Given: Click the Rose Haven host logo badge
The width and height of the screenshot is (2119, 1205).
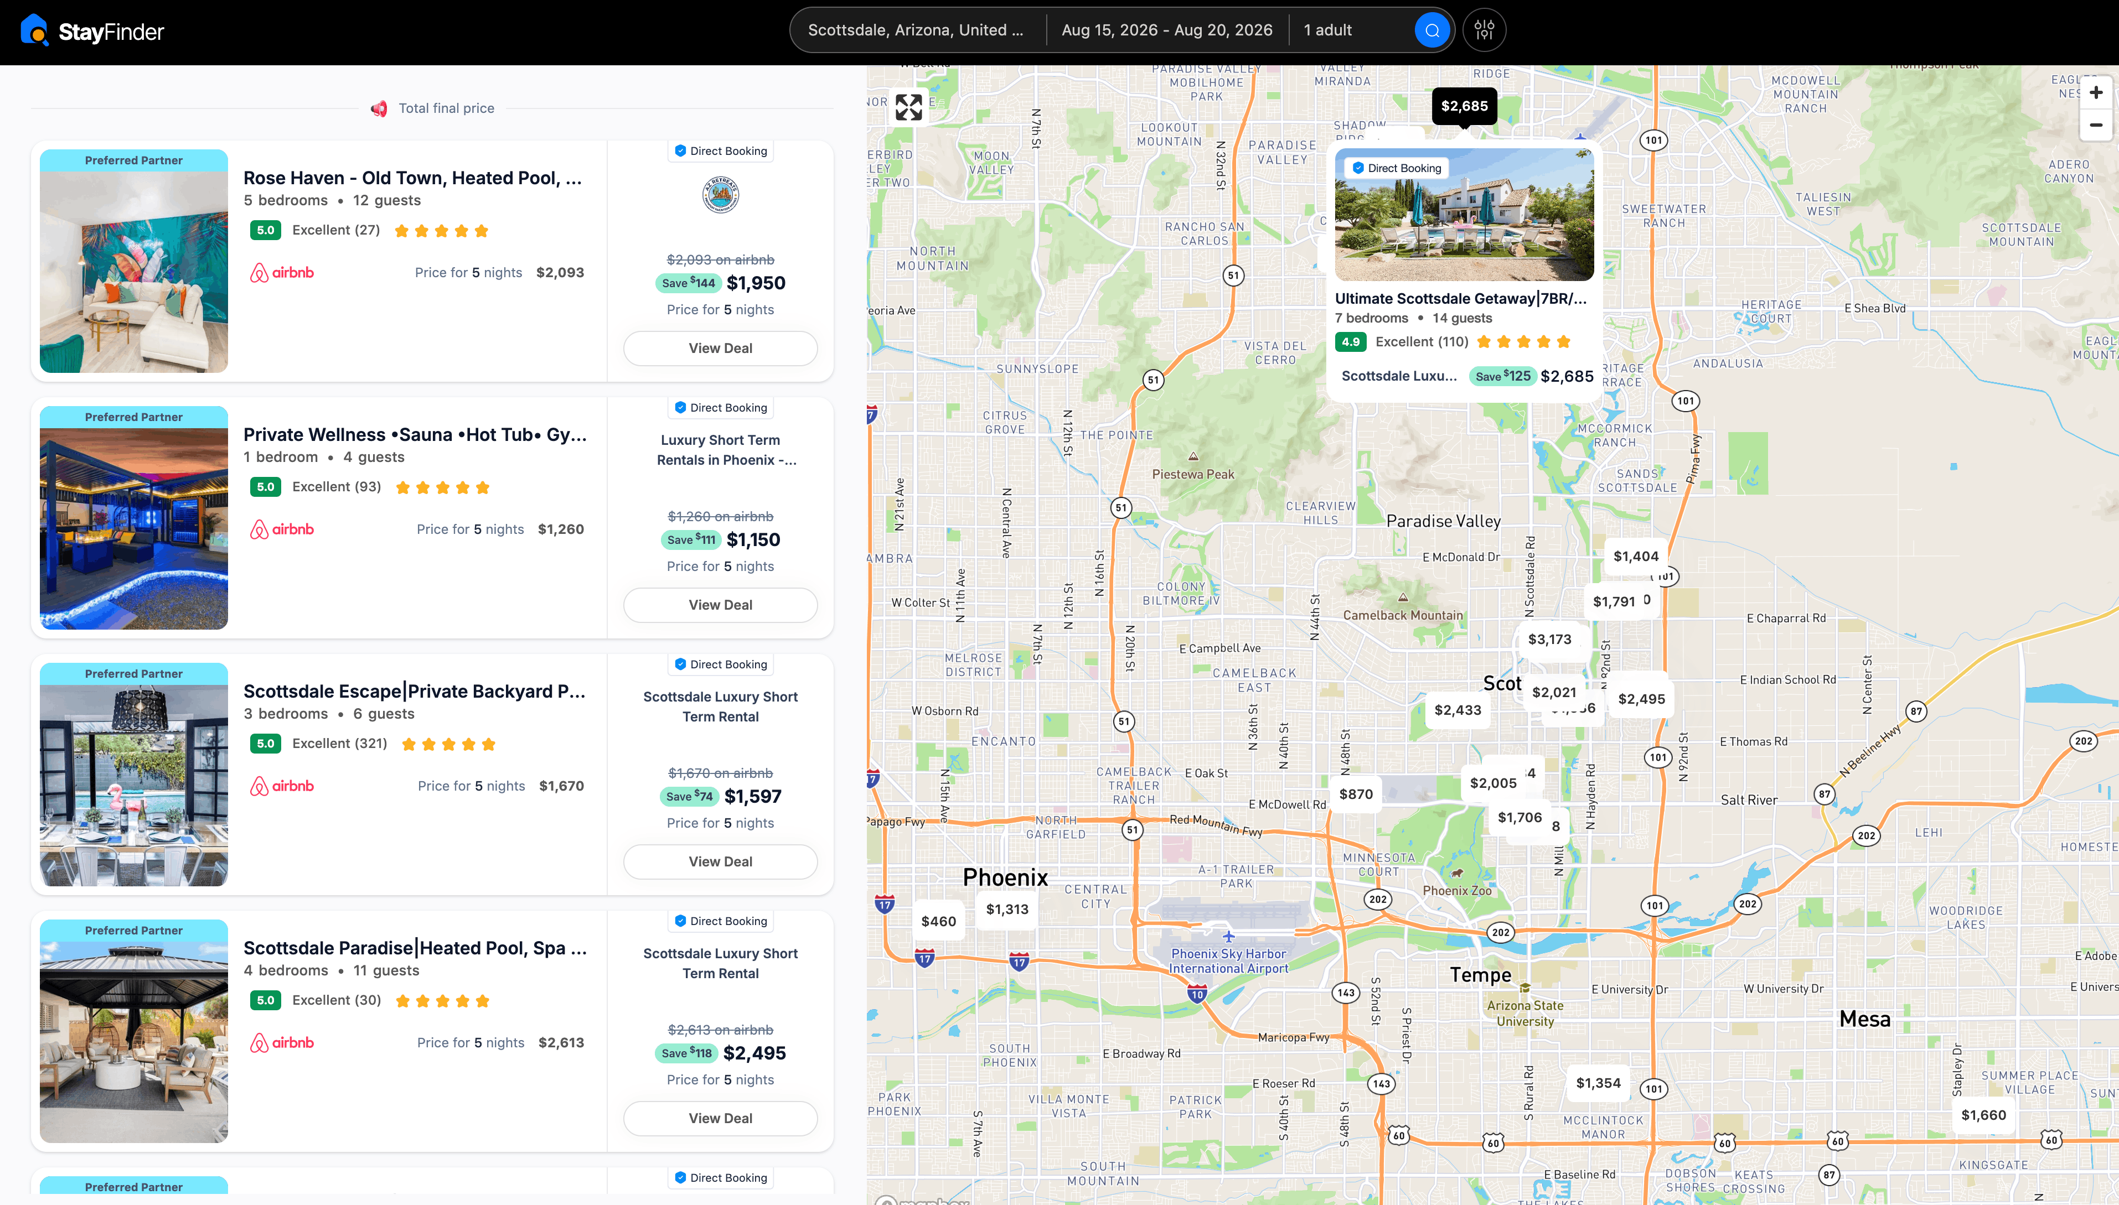Looking at the screenshot, I should (x=720, y=195).
